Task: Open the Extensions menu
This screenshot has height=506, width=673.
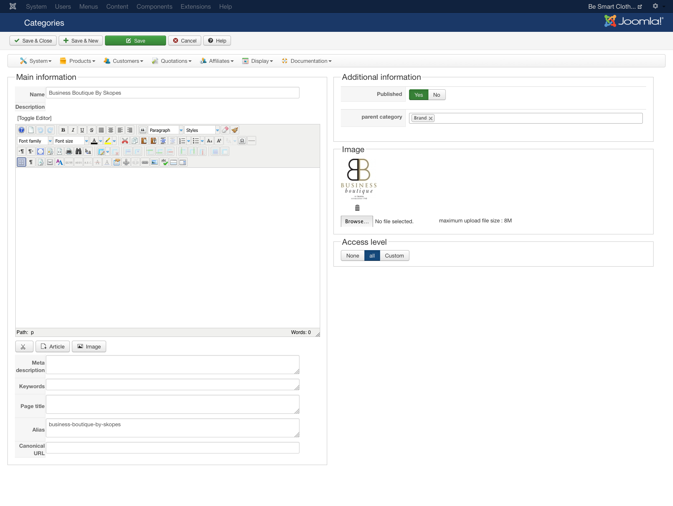Action: [195, 7]
